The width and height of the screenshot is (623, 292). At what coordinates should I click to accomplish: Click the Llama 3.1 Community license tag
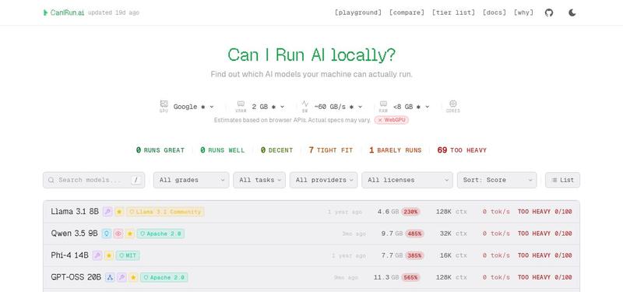click(165, 212)
